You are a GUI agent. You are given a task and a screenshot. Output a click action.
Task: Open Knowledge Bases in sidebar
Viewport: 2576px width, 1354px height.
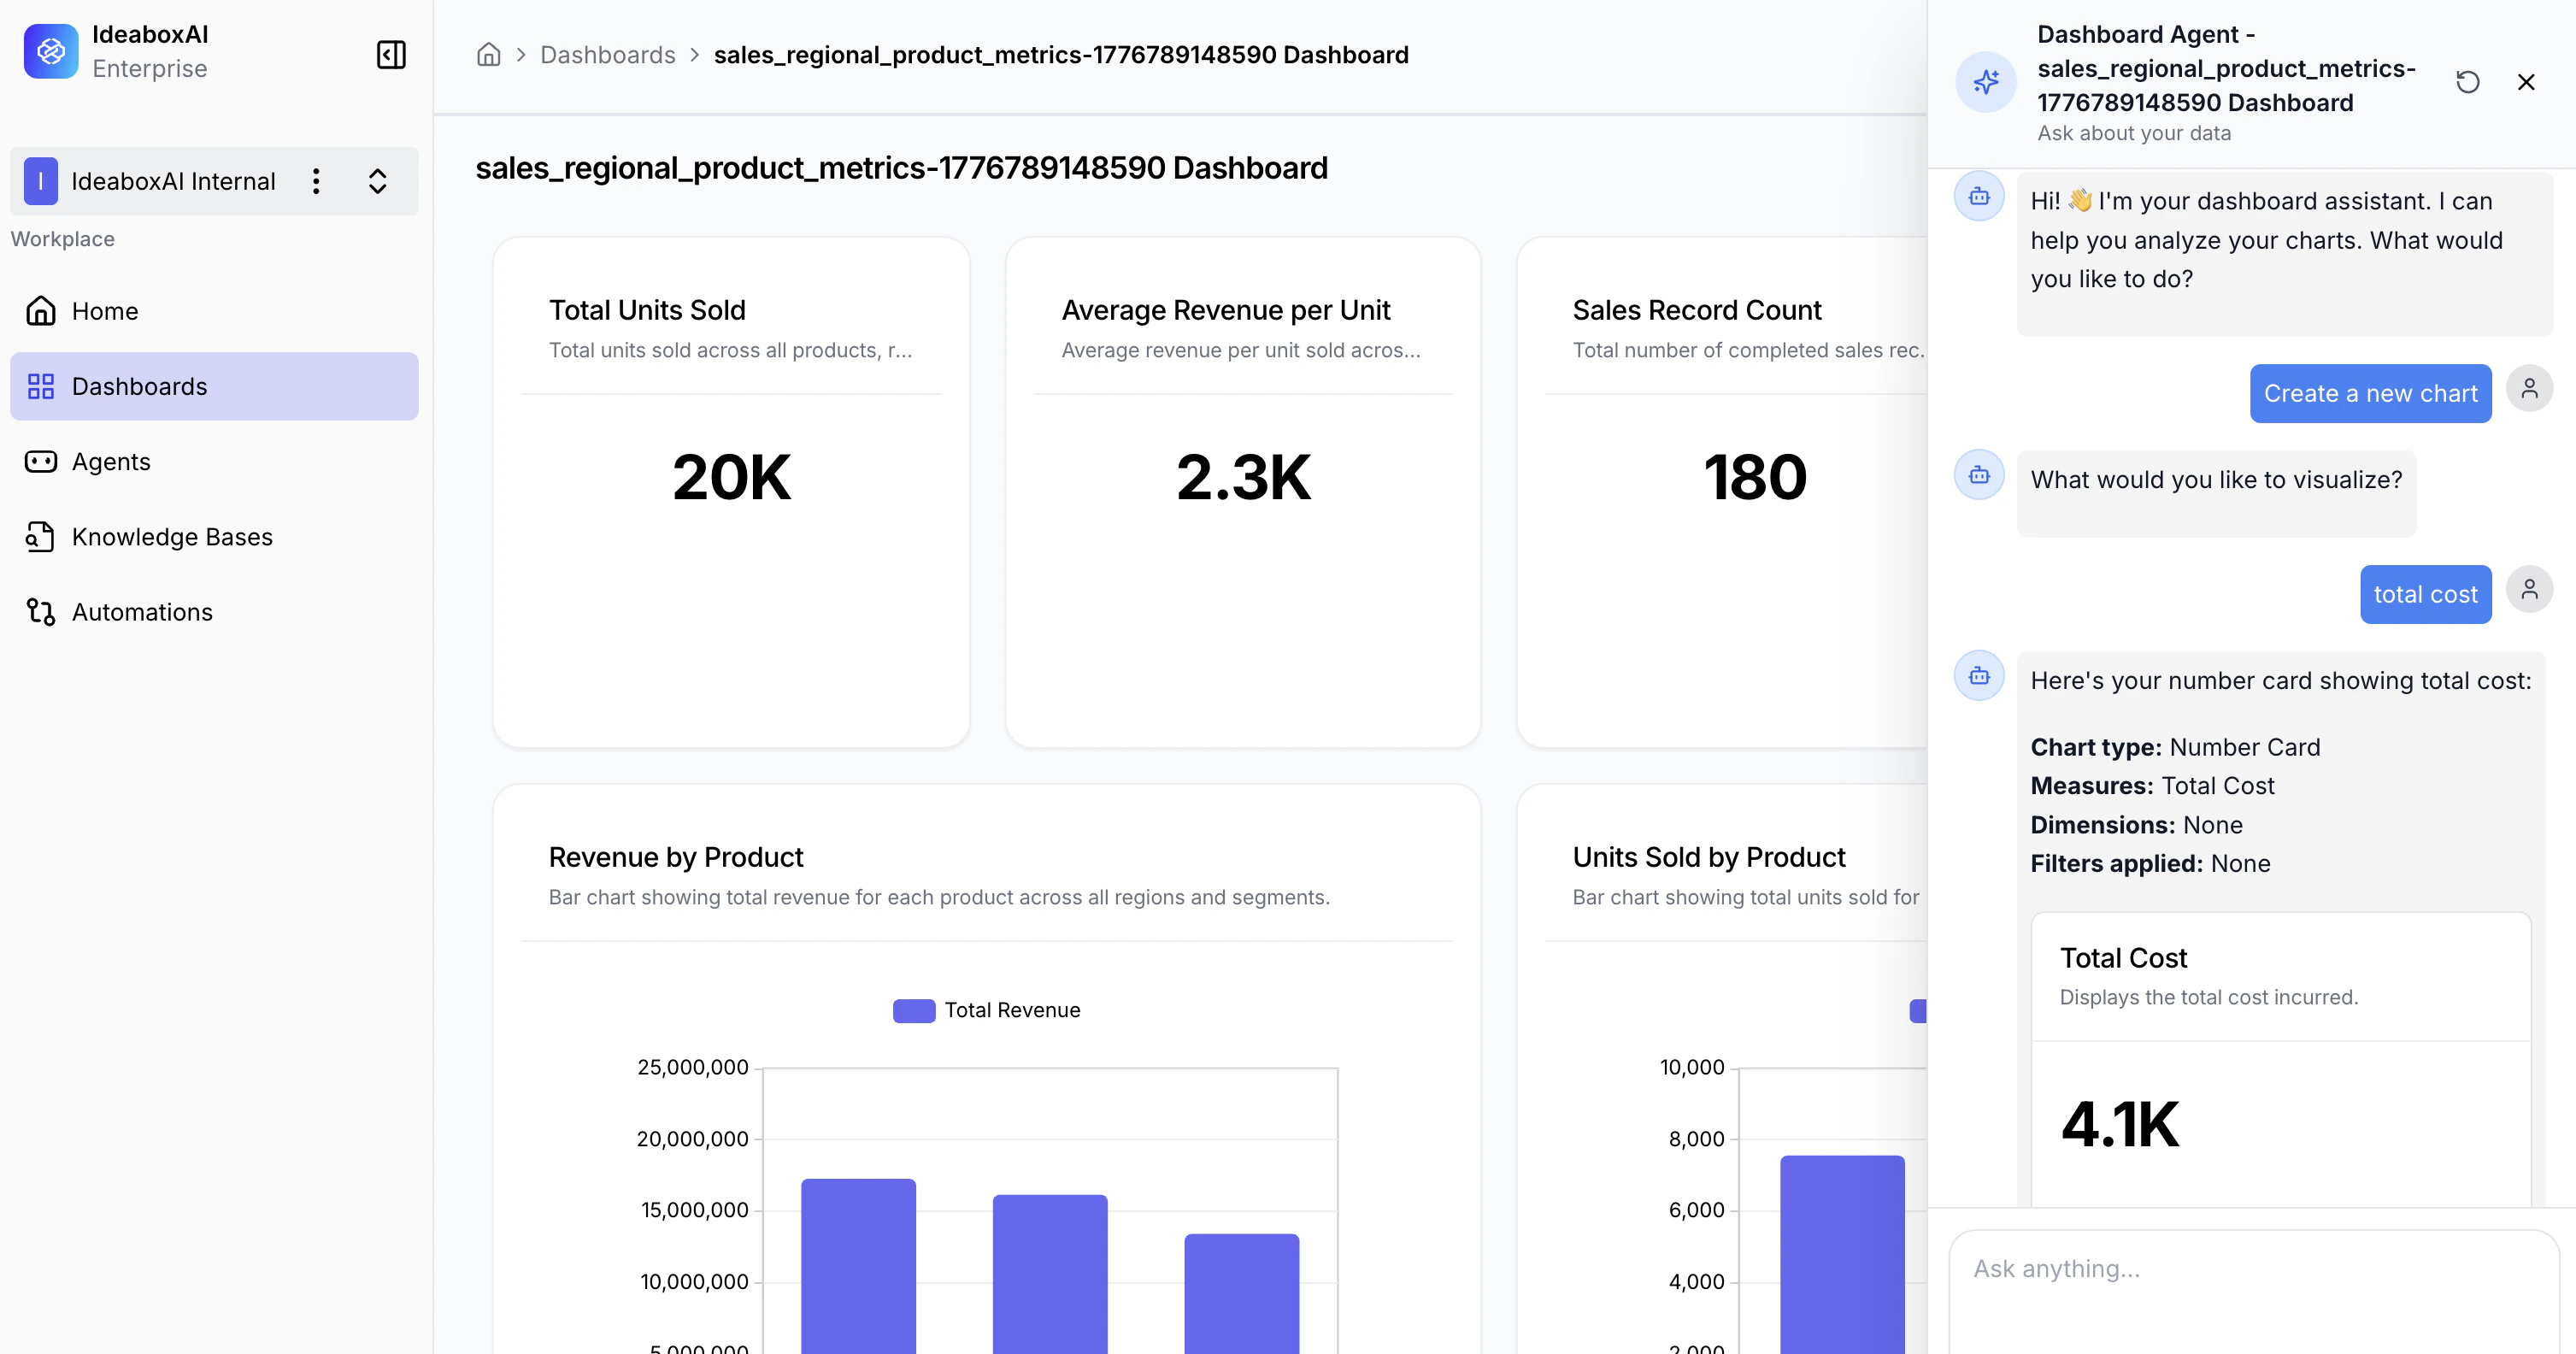click(214, 536)
